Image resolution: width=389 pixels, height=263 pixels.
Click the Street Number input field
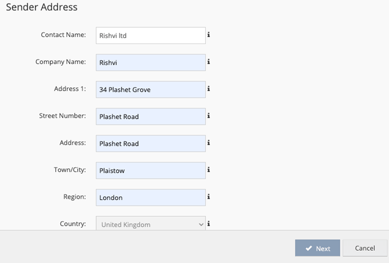click(151, 117)
